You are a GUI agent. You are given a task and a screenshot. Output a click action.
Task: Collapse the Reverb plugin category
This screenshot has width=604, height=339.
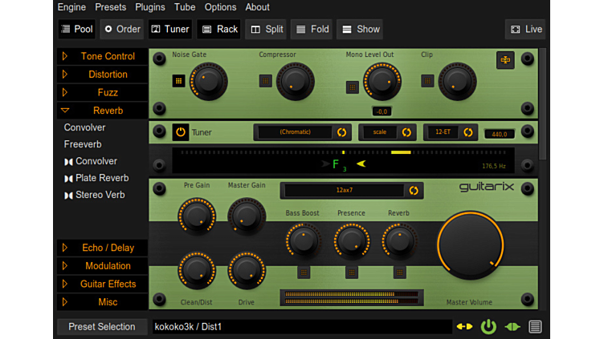pyautogui.click(x=102, y=111)
